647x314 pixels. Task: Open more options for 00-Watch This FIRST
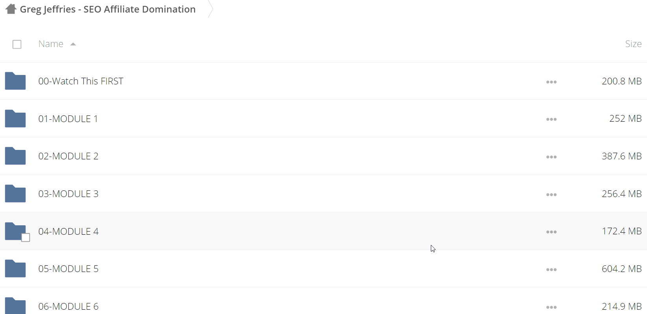[551, 82]
